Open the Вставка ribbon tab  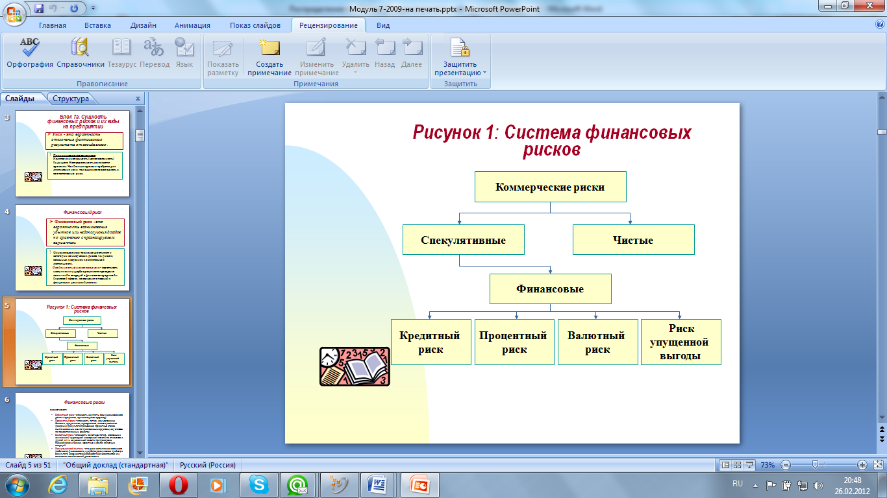[x=97, y=25]
